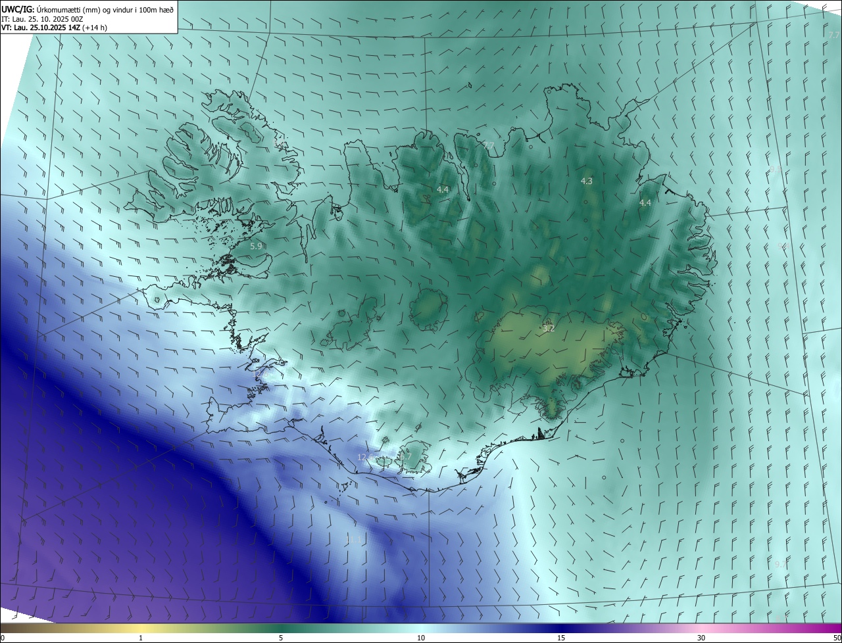Click the 6.7 value near the south coast
The image size is (842, 643).
(406, 457)
